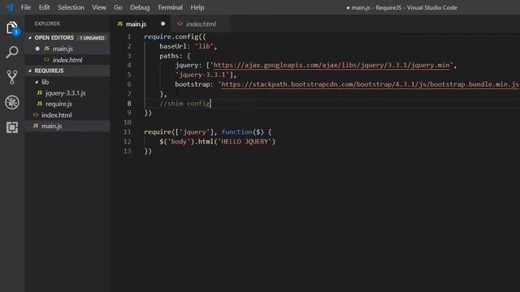The image size is (520, 292).
Task: Switch to the index.html editor tab
Action: coord(201,24)
